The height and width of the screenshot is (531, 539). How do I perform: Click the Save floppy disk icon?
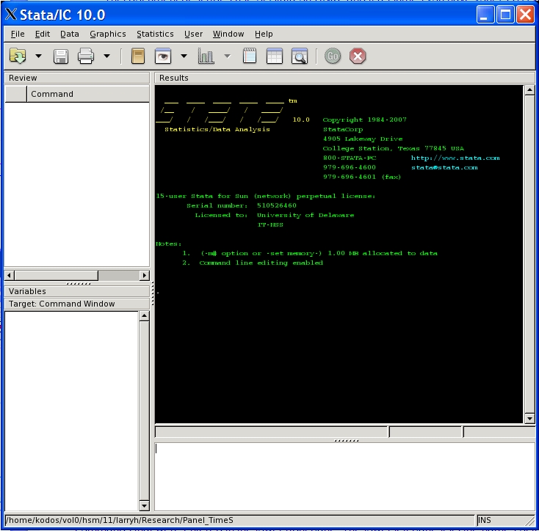(61, 56)
